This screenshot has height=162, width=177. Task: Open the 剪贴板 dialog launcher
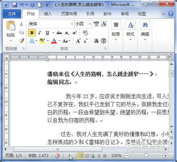(x=23, y=48)
